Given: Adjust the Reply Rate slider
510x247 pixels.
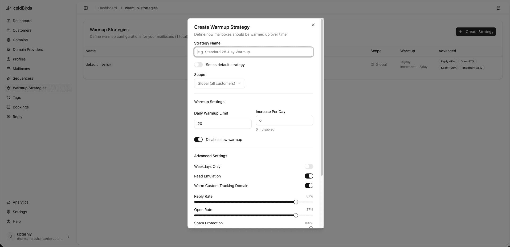Looking at the screenshot, I should [296, 202].
